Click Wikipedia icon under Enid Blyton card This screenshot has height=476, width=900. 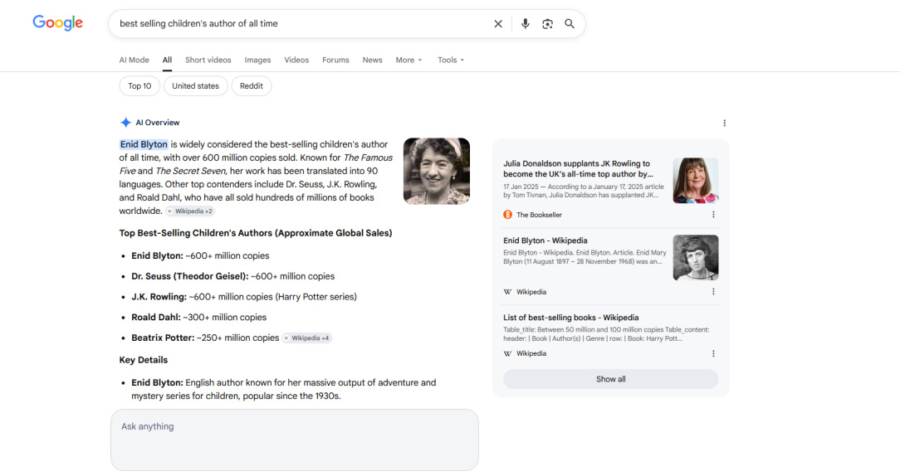click(507, 291)
